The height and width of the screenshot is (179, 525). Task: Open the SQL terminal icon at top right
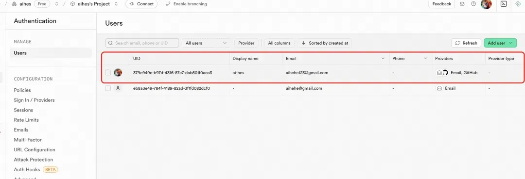tap(503, 4)
